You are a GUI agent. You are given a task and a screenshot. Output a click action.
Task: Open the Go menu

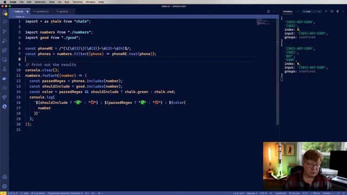(60, 2)
